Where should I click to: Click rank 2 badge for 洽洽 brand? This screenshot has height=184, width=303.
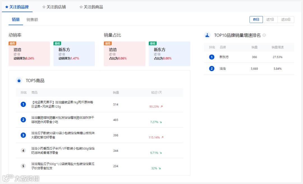212,69
